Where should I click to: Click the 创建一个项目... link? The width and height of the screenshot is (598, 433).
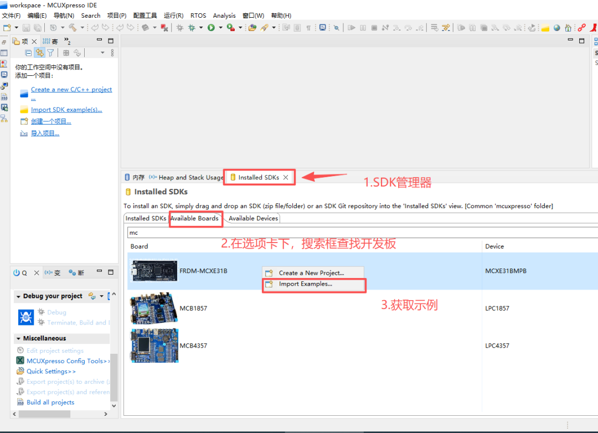(51, 121)
